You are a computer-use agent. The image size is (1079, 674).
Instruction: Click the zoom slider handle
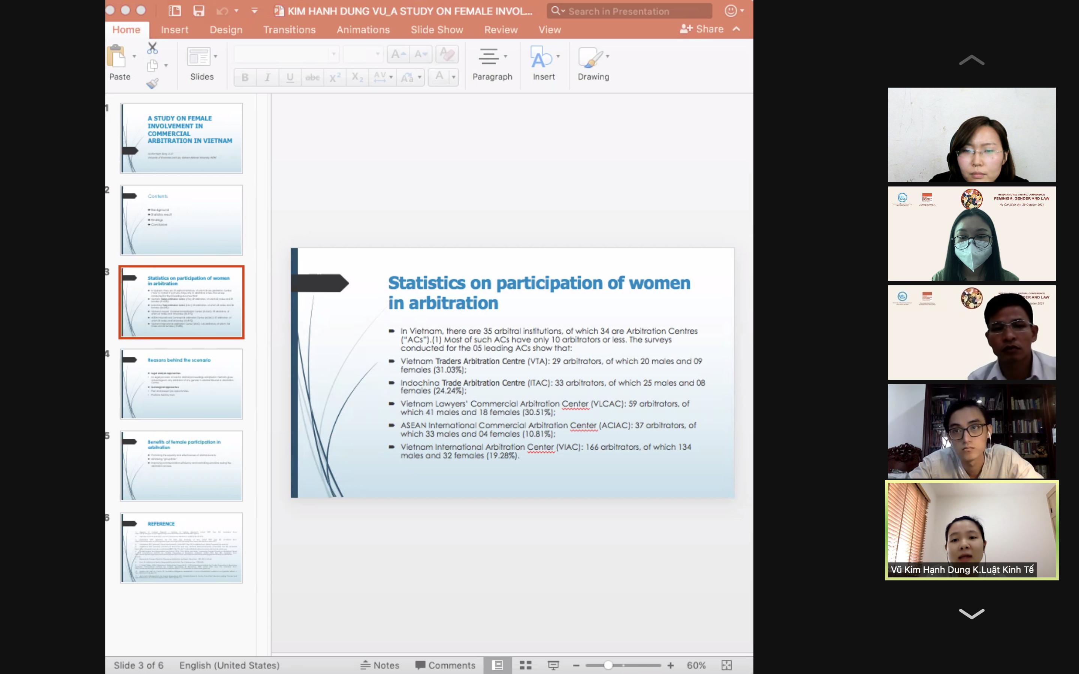point(608,665)
